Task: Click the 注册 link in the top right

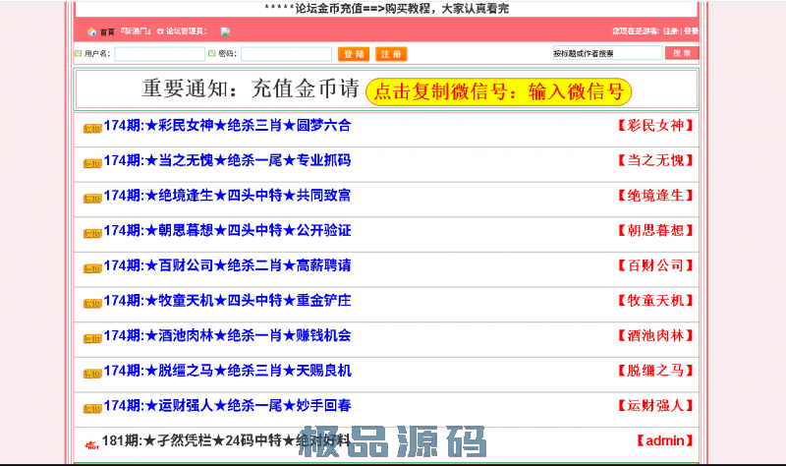Action: (x=671, y=31)
